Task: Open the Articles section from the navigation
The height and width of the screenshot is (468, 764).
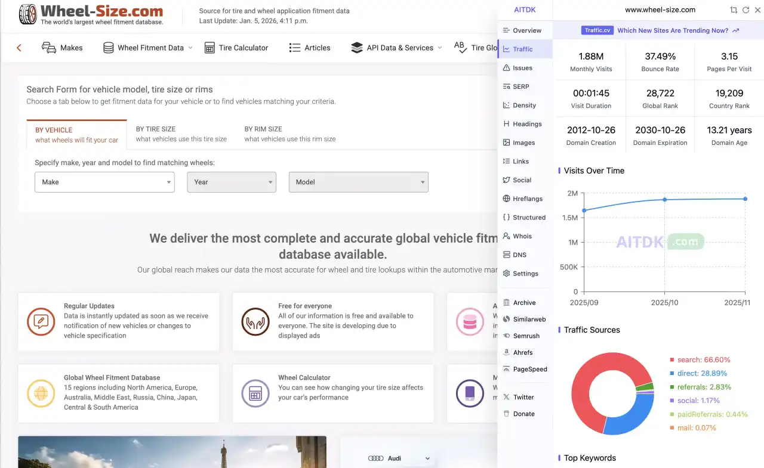Action: tap(310, 48)
